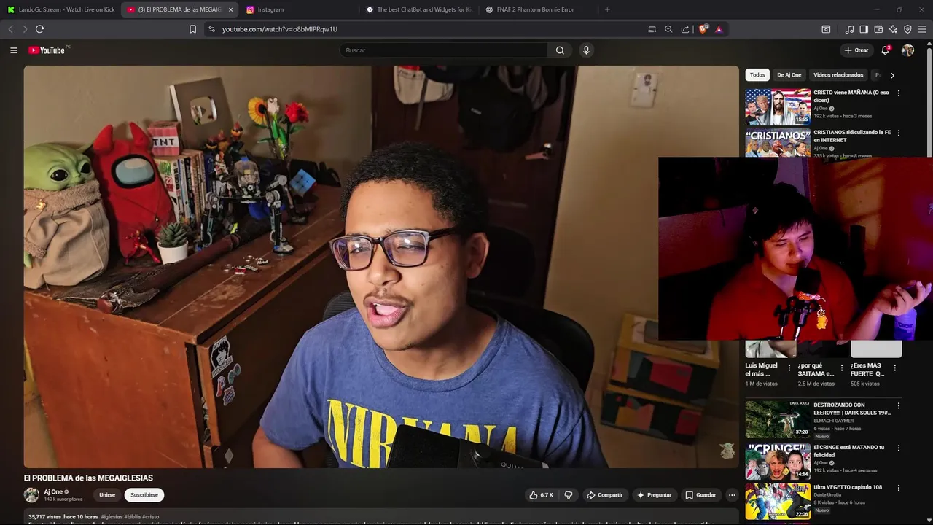This screenshot has height=525, width=933.
Task: Go back in the browser
Action: point(10,29)
